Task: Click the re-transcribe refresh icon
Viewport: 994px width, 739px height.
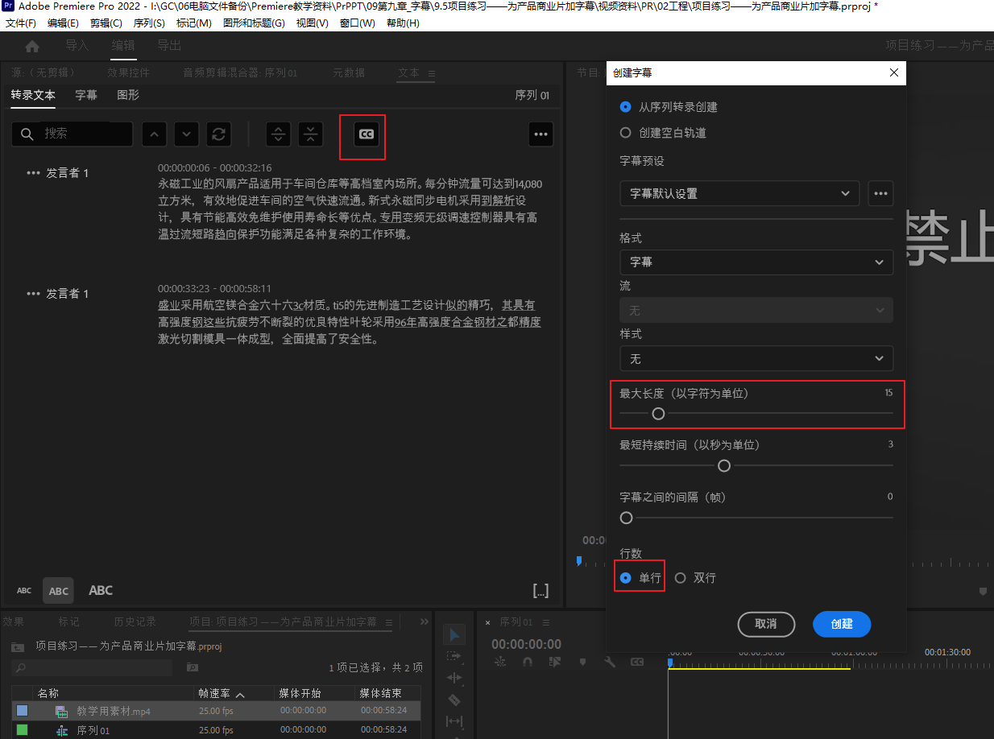Action: [x=218, y=134]
